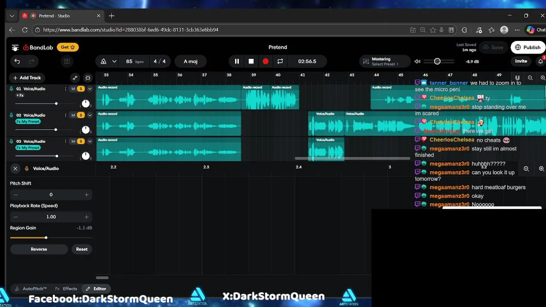Open the automation curve tool icon

[75, 78]
